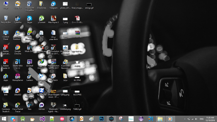Open Control Panel desktop icon
Image resolution: width=217 pixels, height=122 pixels.
point(6,36)
